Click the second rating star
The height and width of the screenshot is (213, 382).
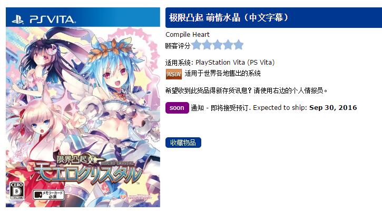pos(207,45)
